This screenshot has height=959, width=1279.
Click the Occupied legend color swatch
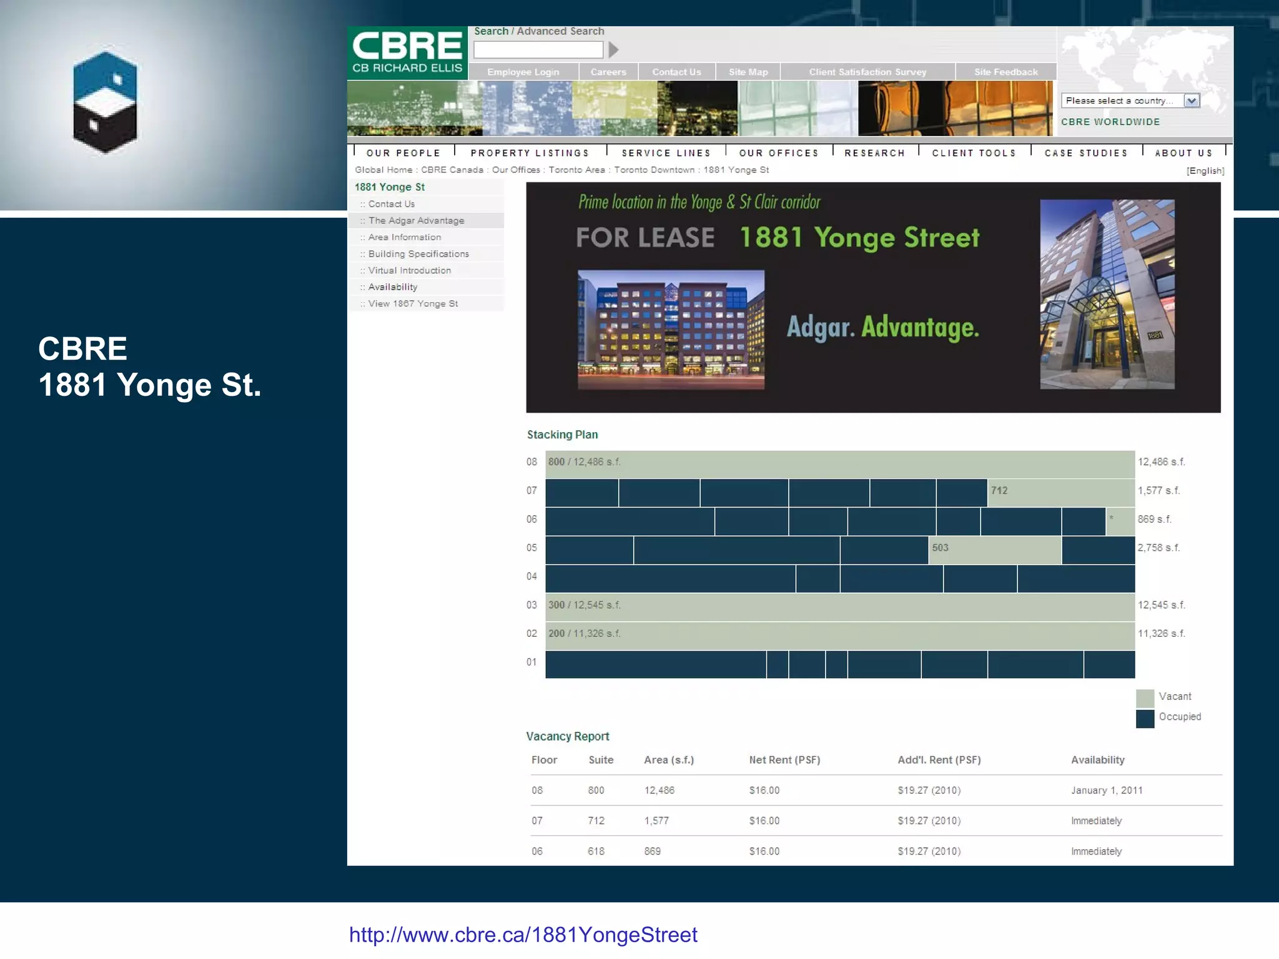1145,718
